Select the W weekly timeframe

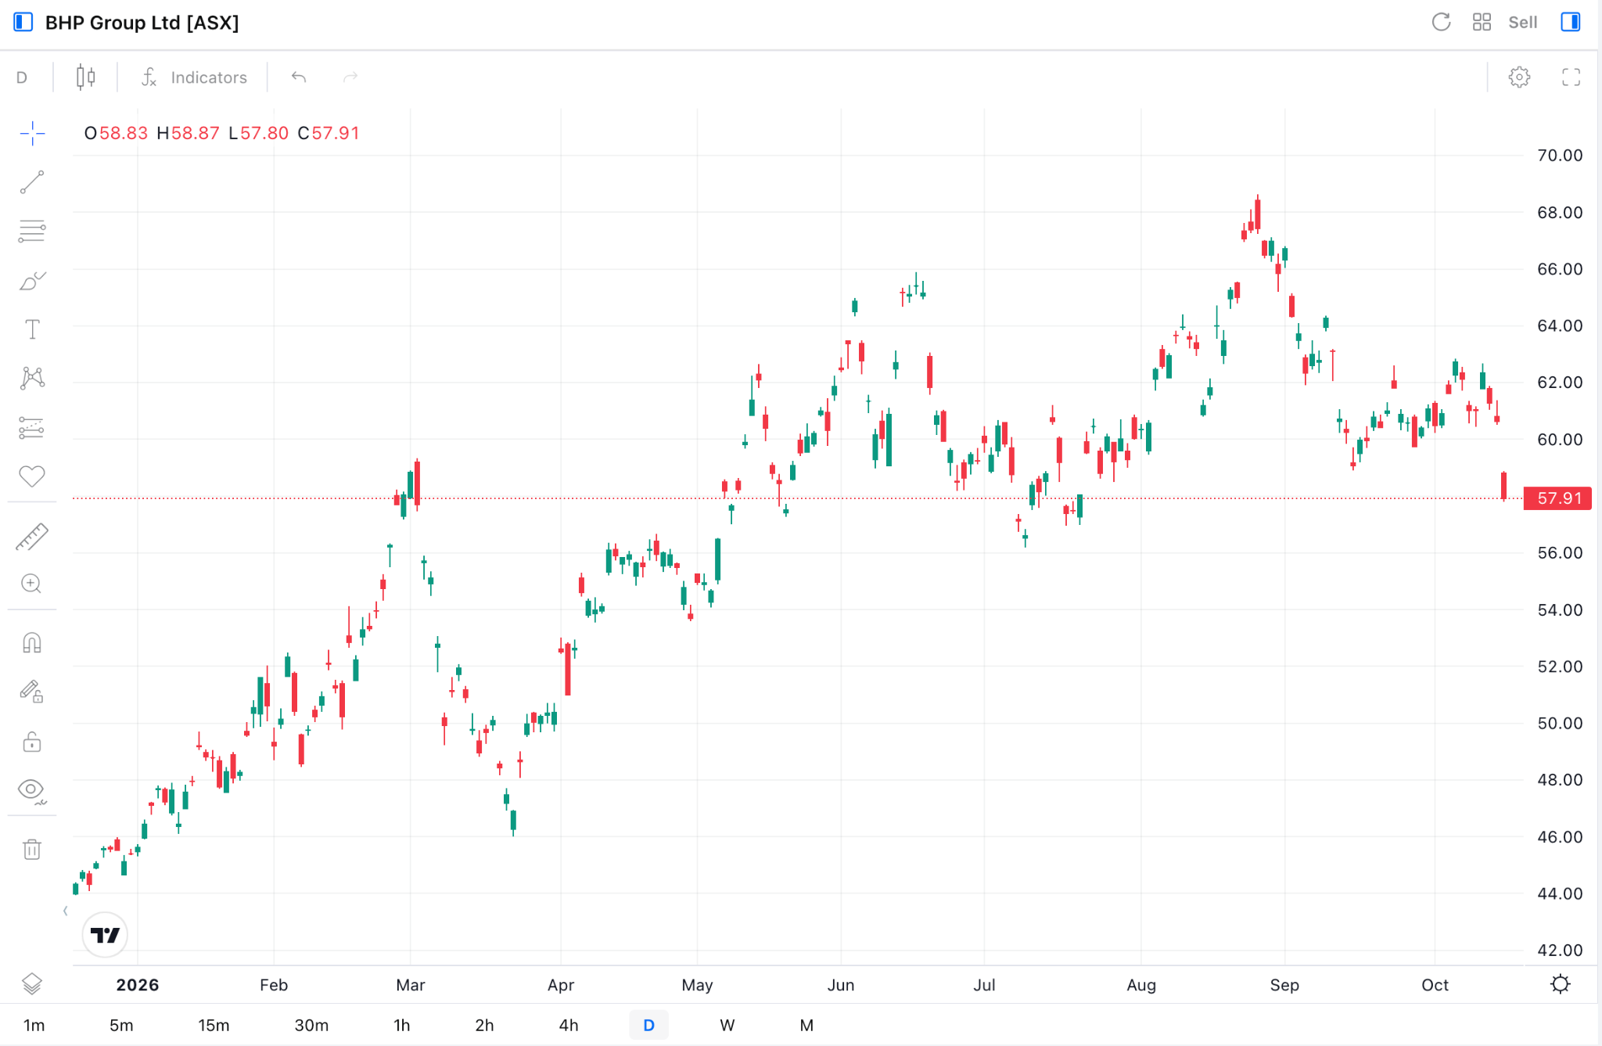[727, 1025]
